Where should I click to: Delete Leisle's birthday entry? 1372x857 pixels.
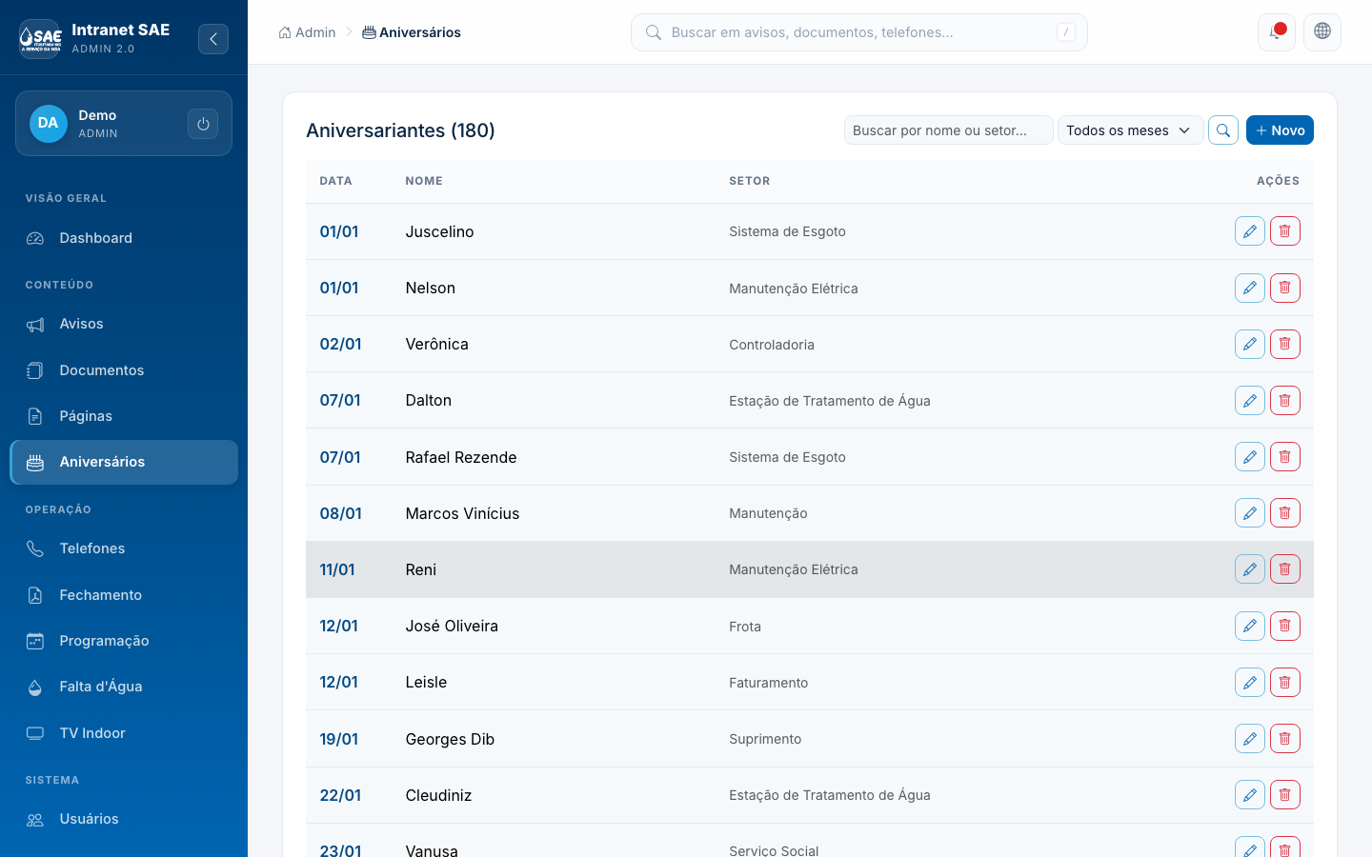pos(1285,682)
